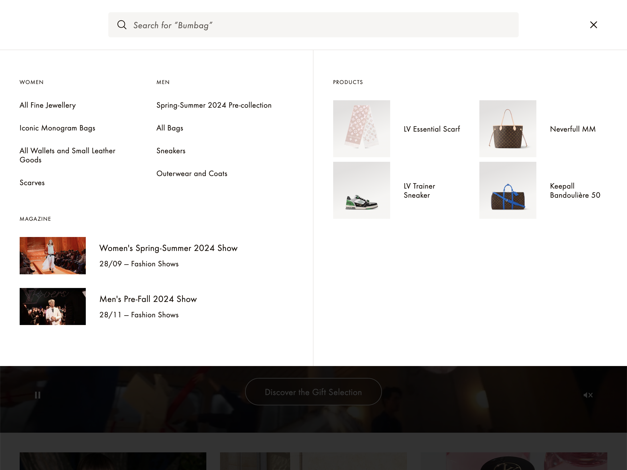Open Spring-Summer 2024 Pre-collection
The height and width of the screenshot is (470, 627).
click(214, 105)
